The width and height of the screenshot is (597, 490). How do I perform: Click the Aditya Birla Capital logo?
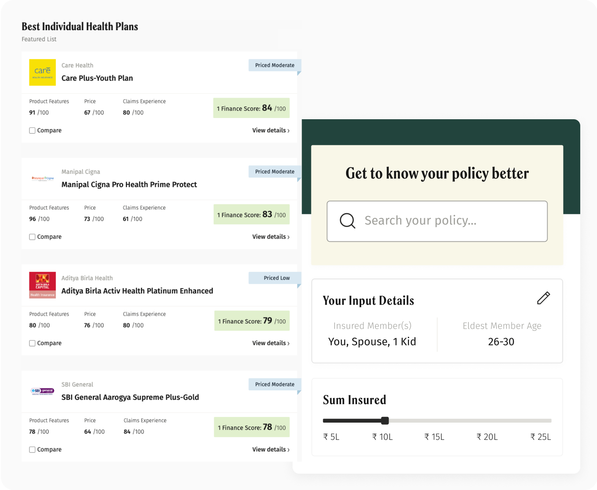[x=42, y=285]
